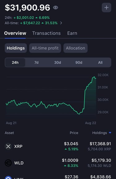The width and height of the screenshot is (116, 179).
Task: Click the WLD Worldcoin logo
Action: (8, 163)
